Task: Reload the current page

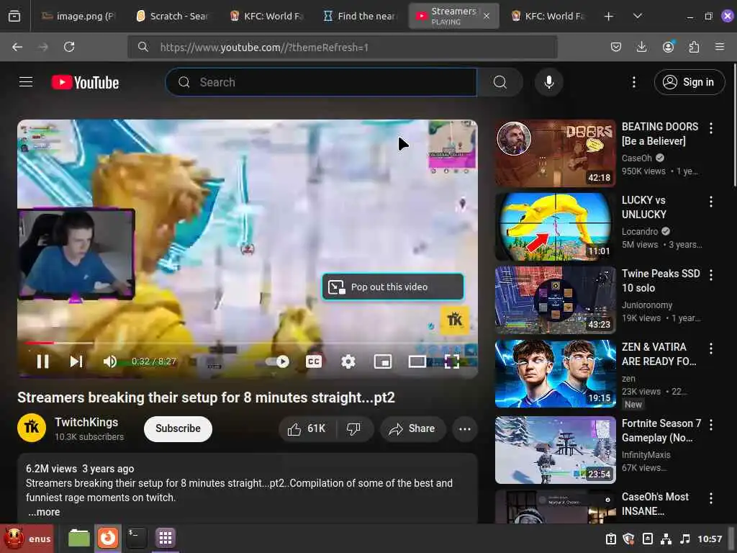Action: pyautogui.click(x=69, y=47)
